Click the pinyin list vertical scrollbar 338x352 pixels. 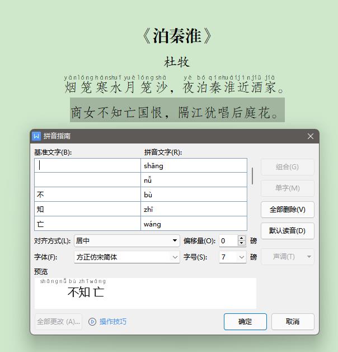tap(252, 176)
